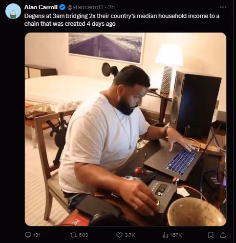
Task: Open the share upload icon
Action: click(223, 235)
